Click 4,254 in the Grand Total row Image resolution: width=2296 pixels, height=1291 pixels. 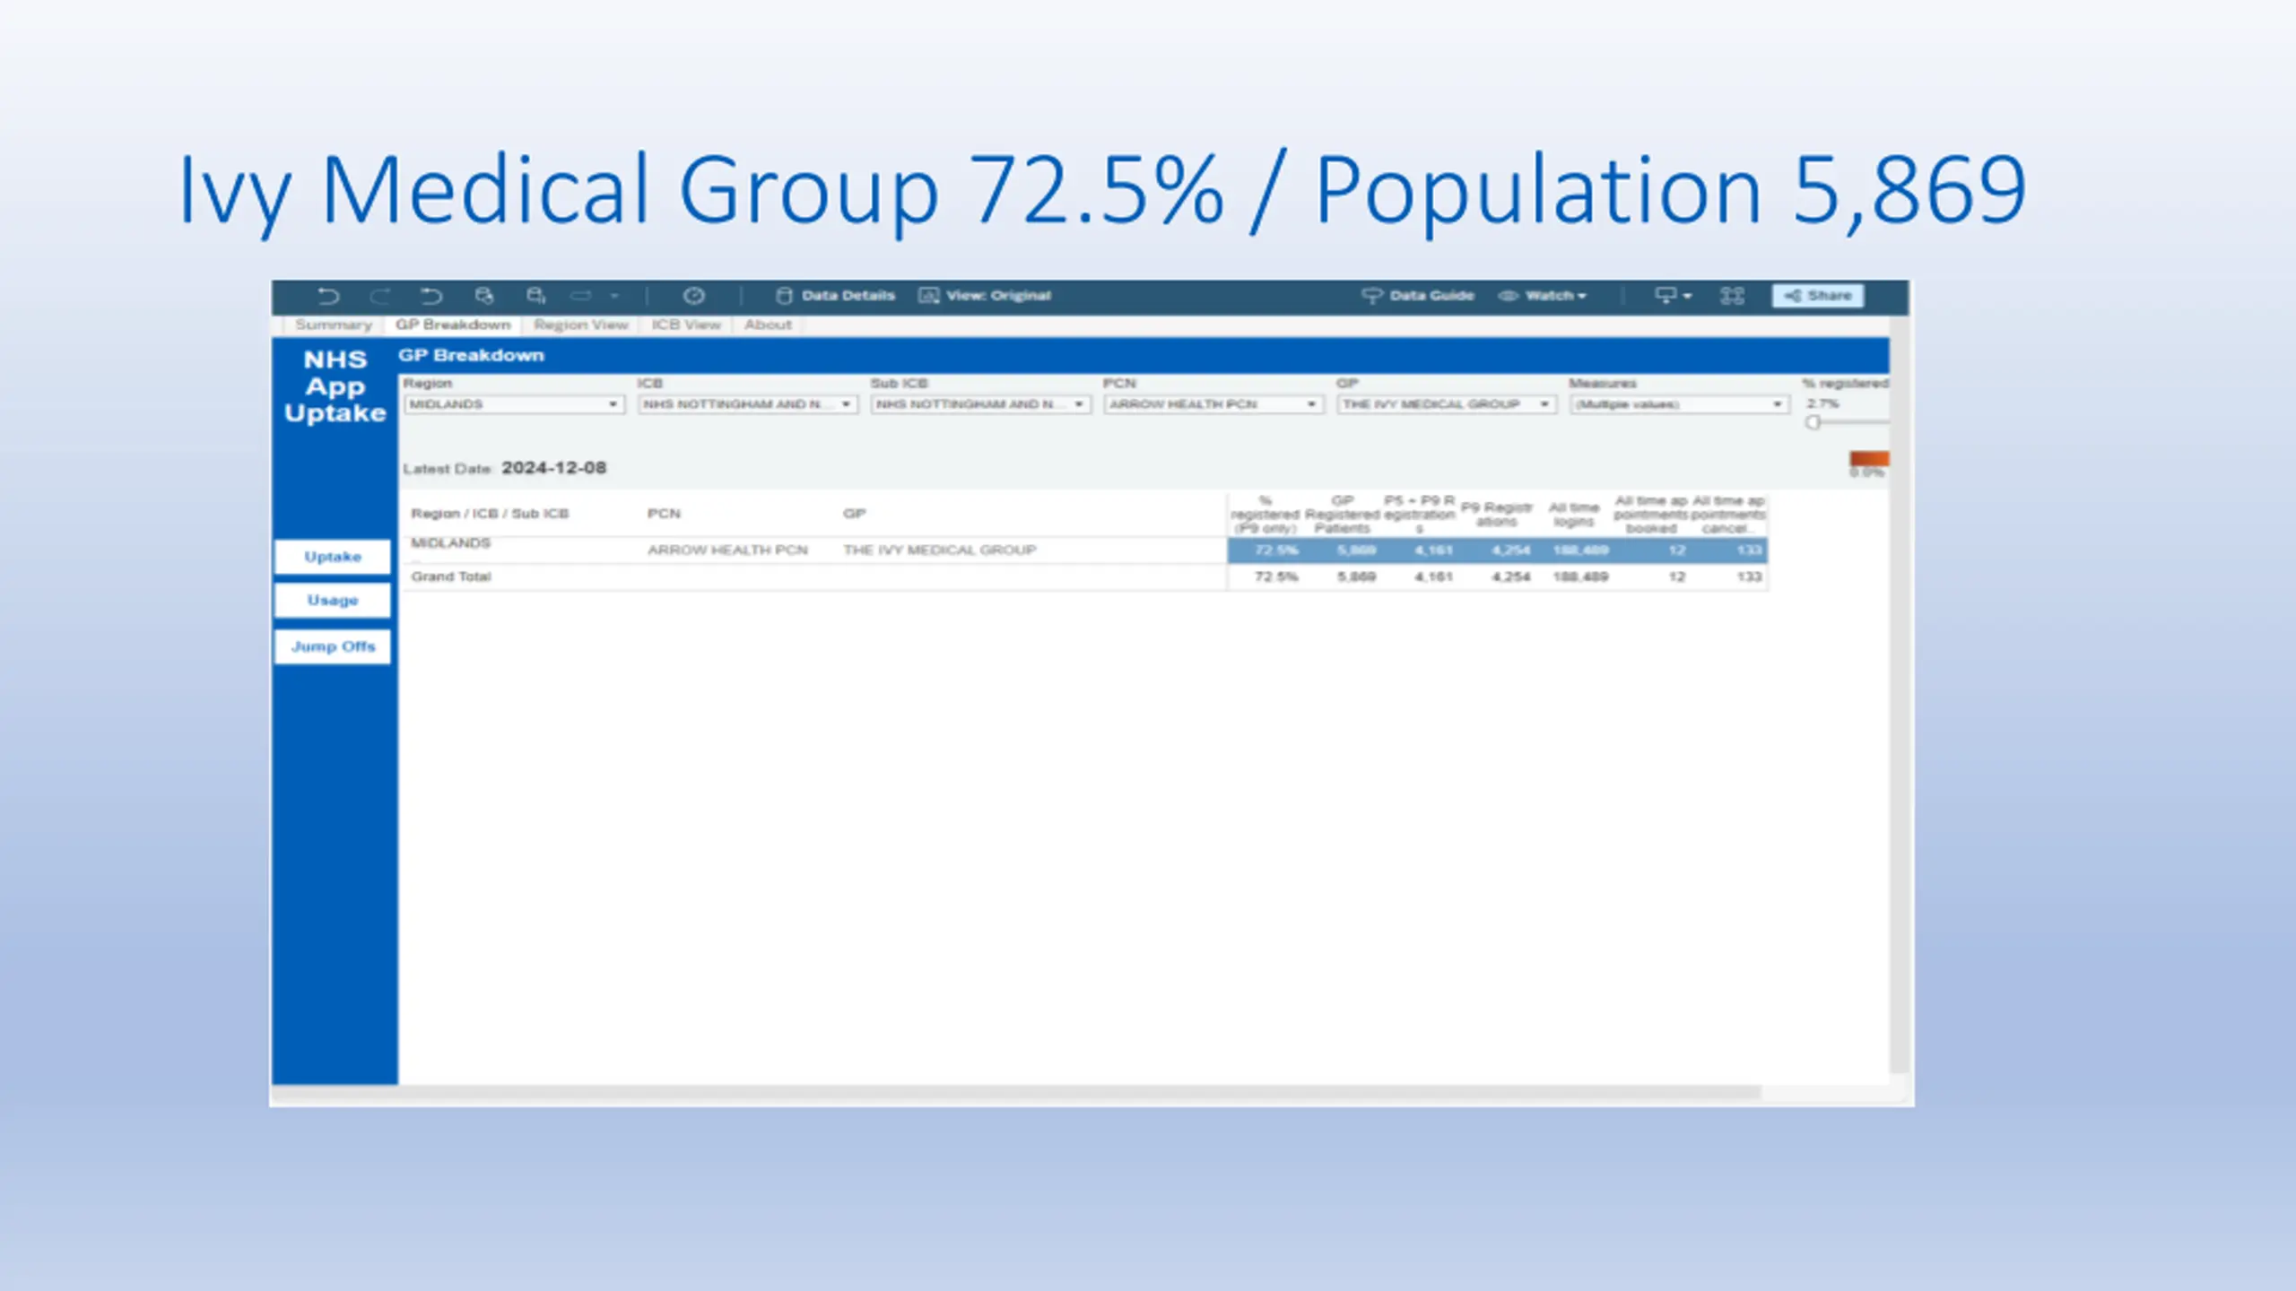[x=1510, y=576]
